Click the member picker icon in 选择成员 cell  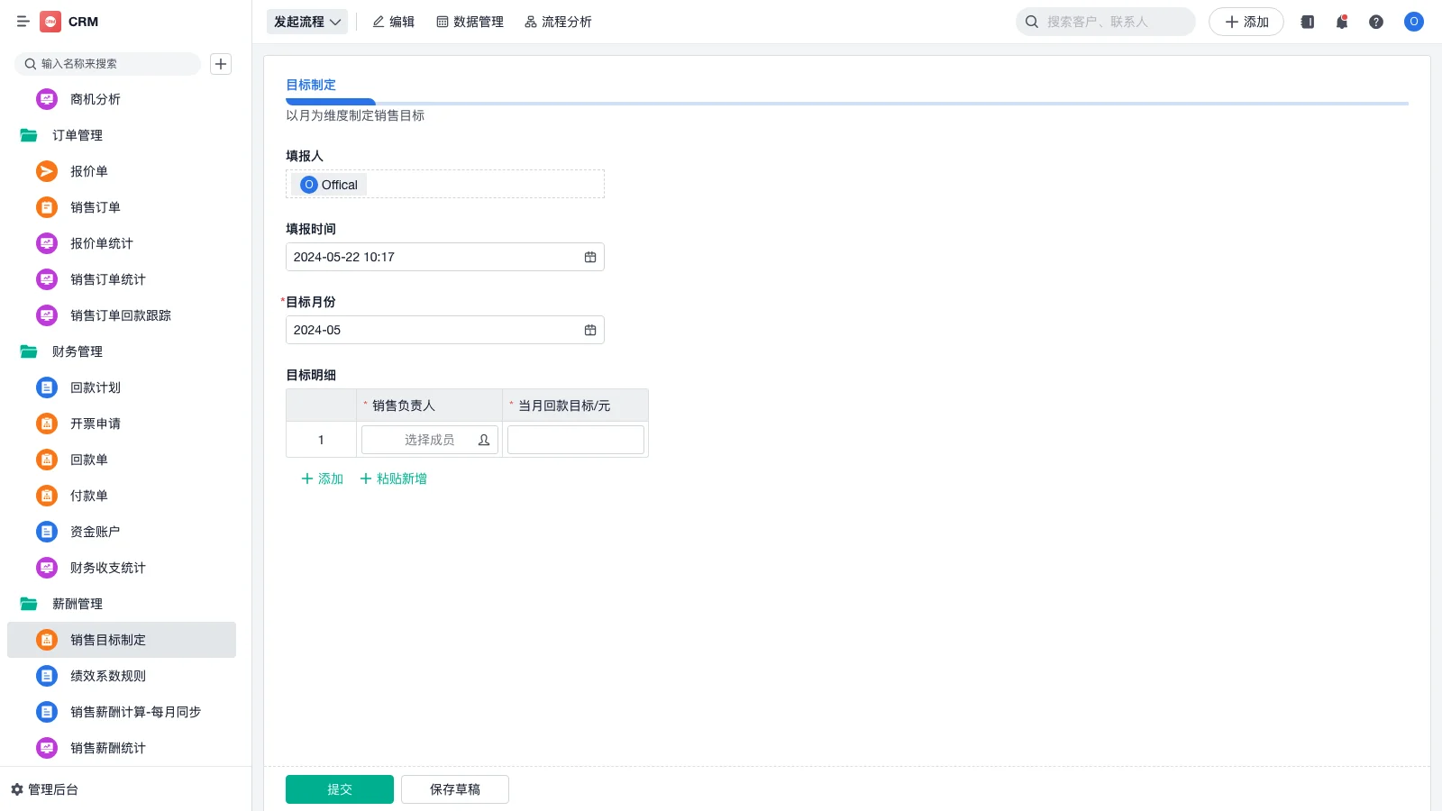(484, 440)
